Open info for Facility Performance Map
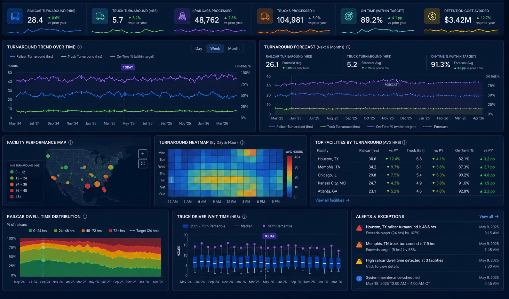The height and width of the screenshot is (299, 509). pos(71,143)
